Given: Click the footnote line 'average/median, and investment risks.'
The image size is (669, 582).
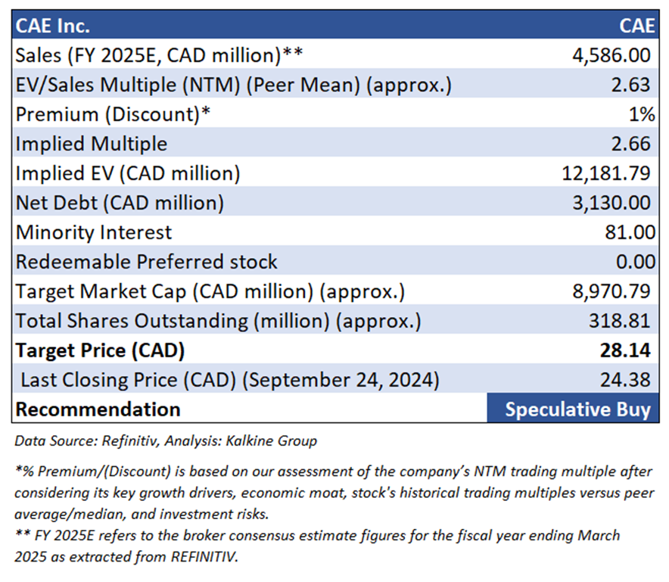Looking at the screenshot, I should pos(142,514).
